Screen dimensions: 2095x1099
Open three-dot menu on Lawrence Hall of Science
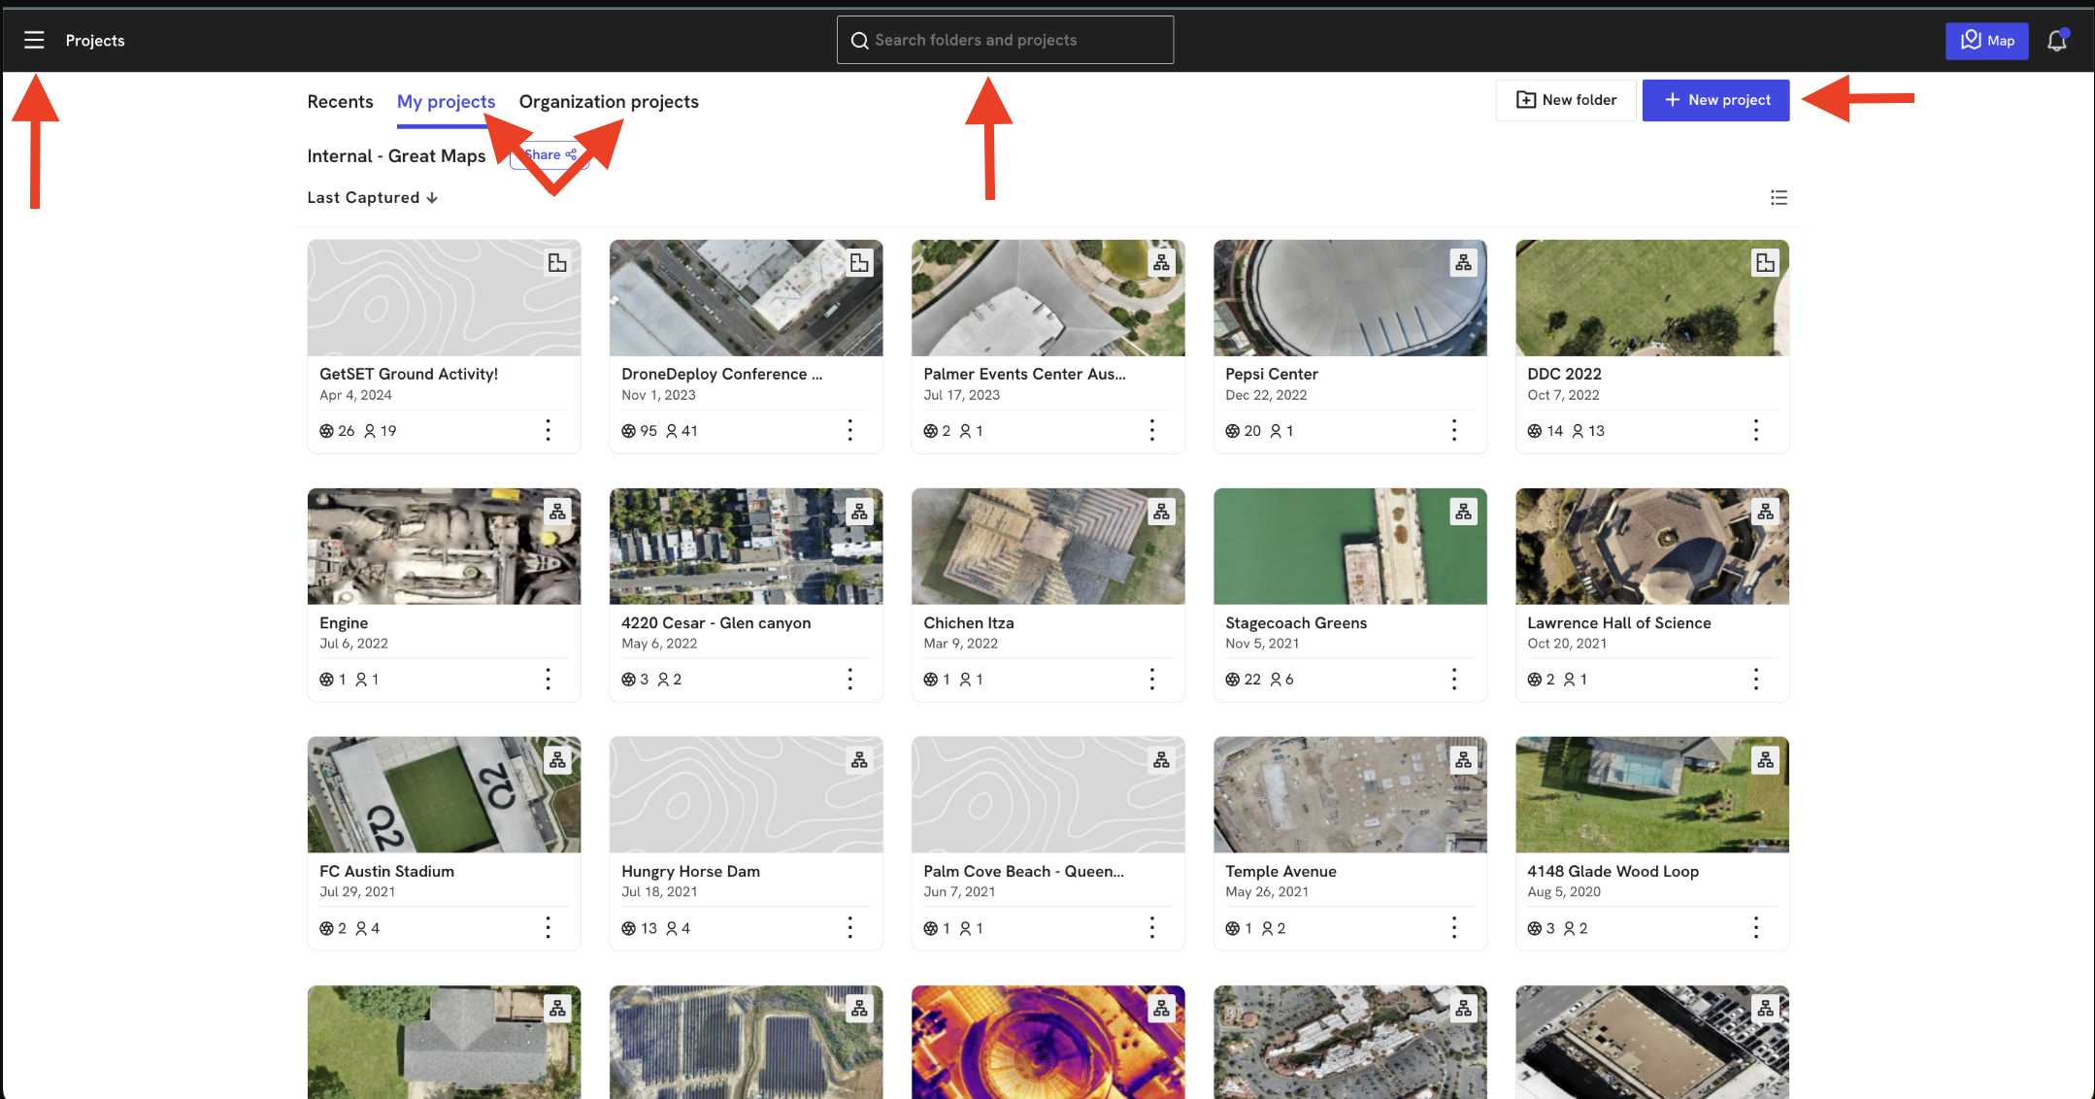click(x=1755, y=679)
